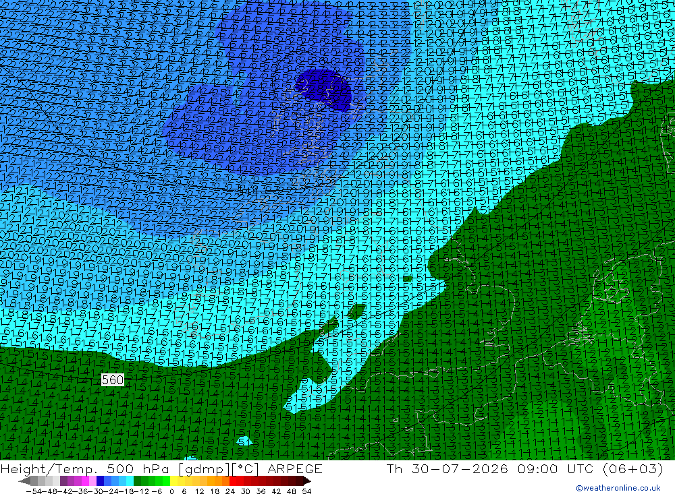Click the weatheronline.co.uk copyright link

pyautogui.click(x=618, y=488)
